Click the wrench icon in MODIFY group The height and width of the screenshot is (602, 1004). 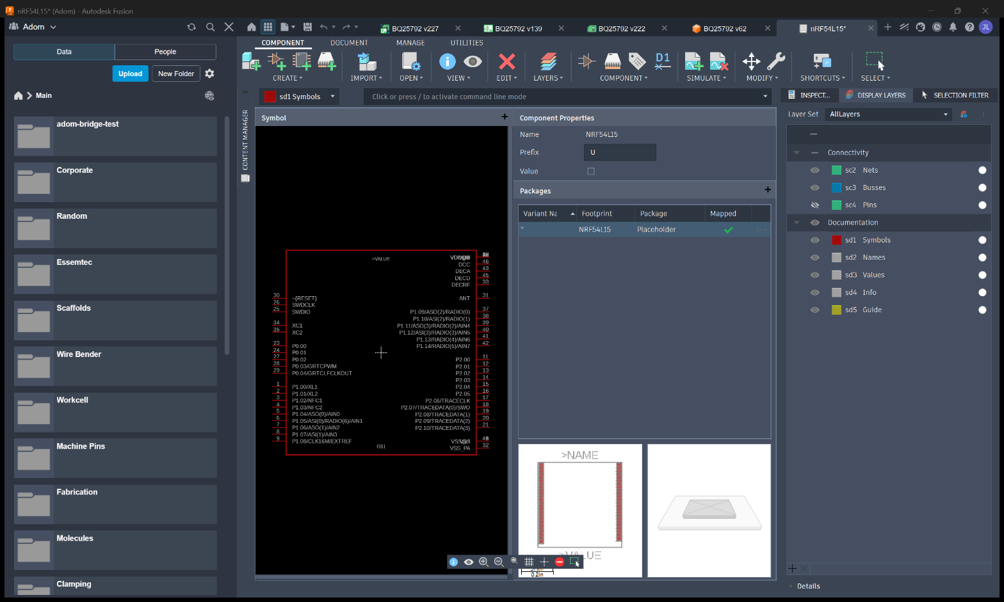pyautogui.click(x=775, y=61)
